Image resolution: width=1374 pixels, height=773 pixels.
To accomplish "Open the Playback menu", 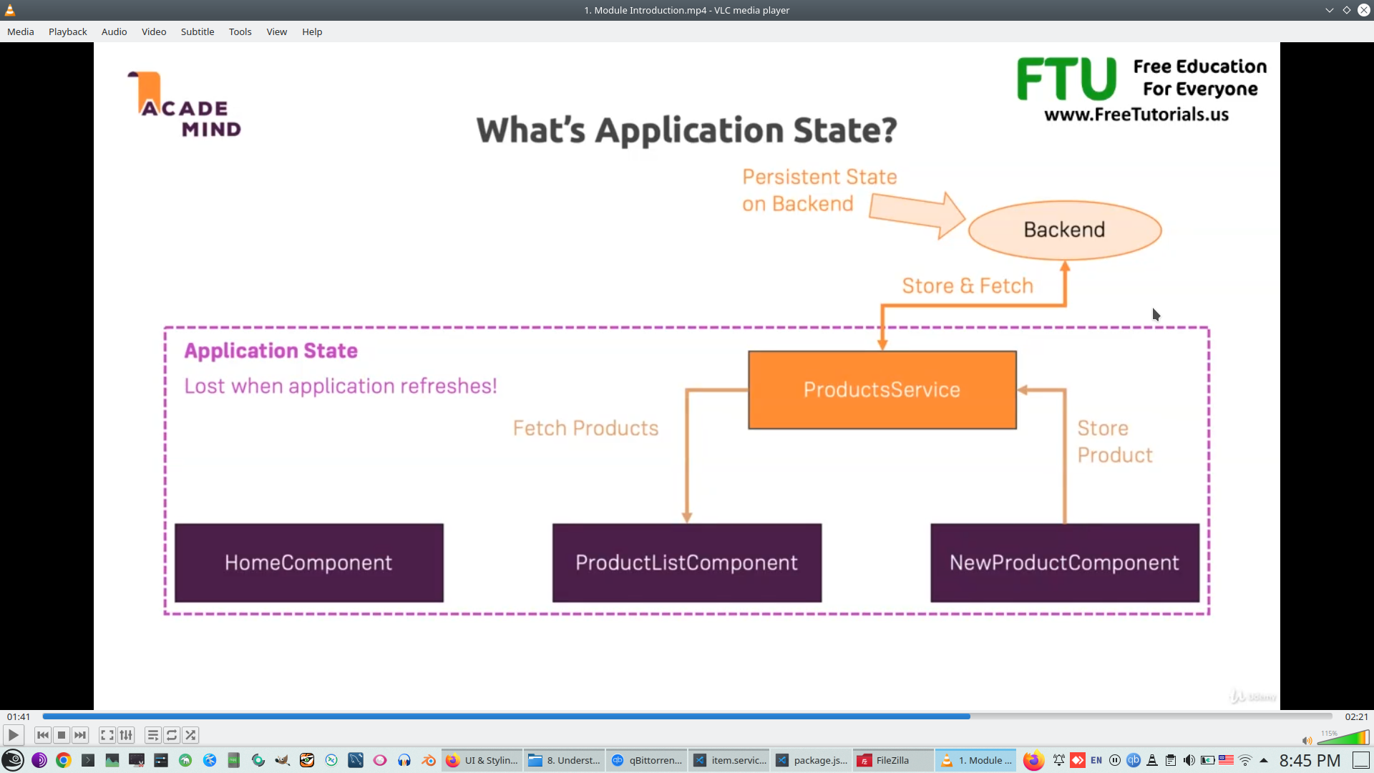I will (x=68, y=31).
